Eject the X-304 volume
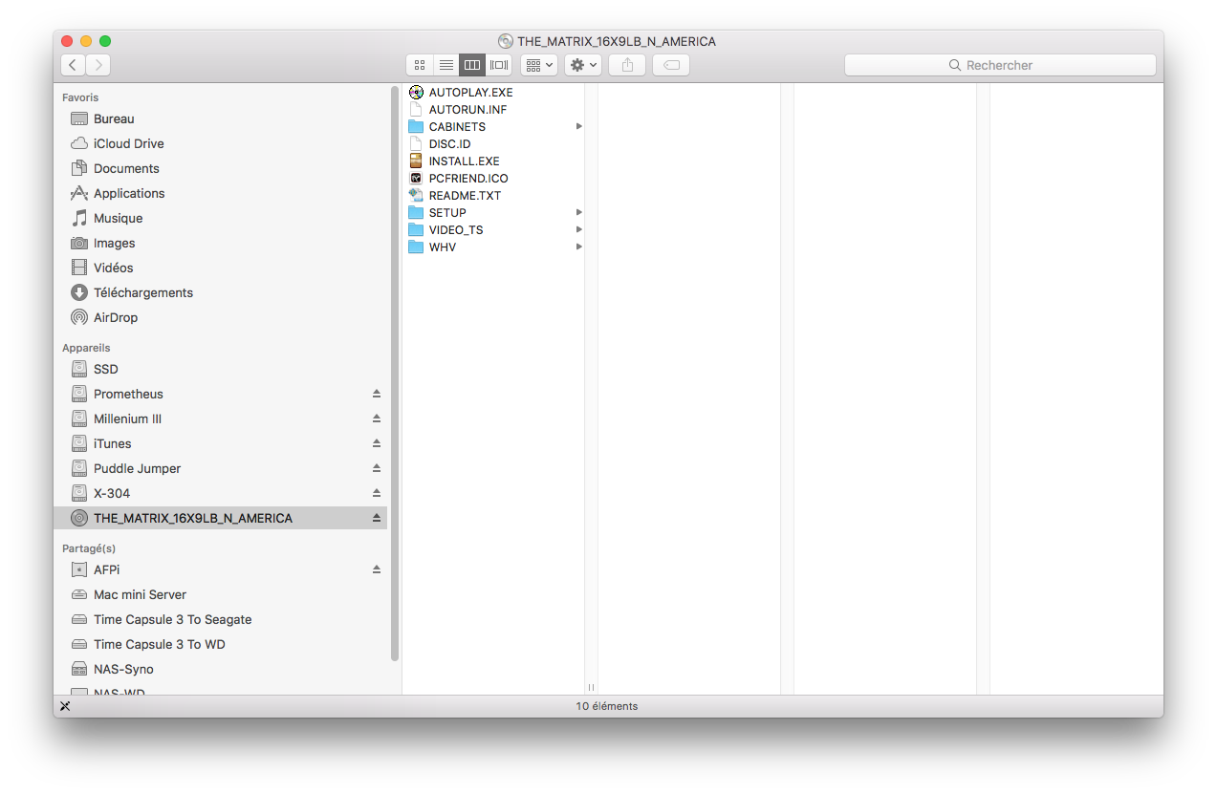This screenshot has height=794, width=1217. click(x=377, y=494)
